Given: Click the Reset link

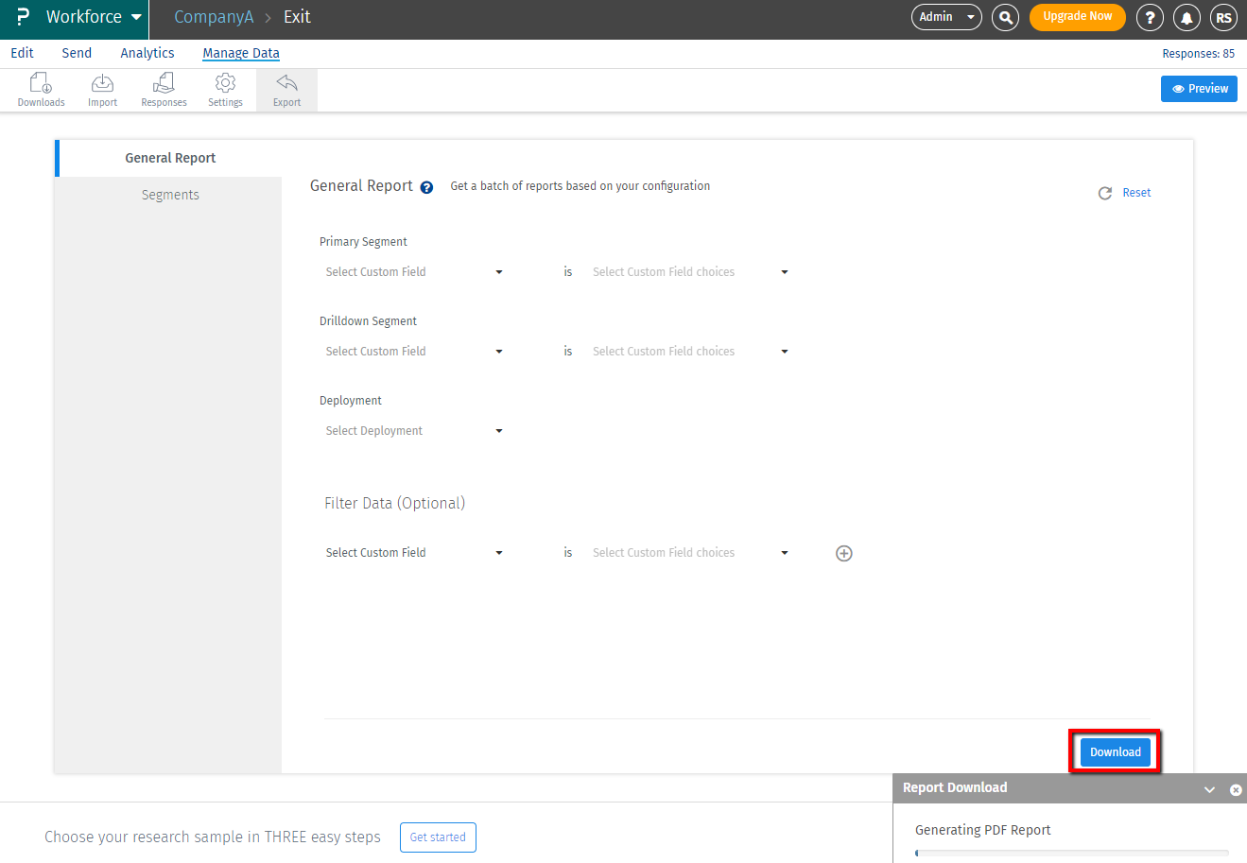Looking at the screenshot, I should coord(1136,193).
